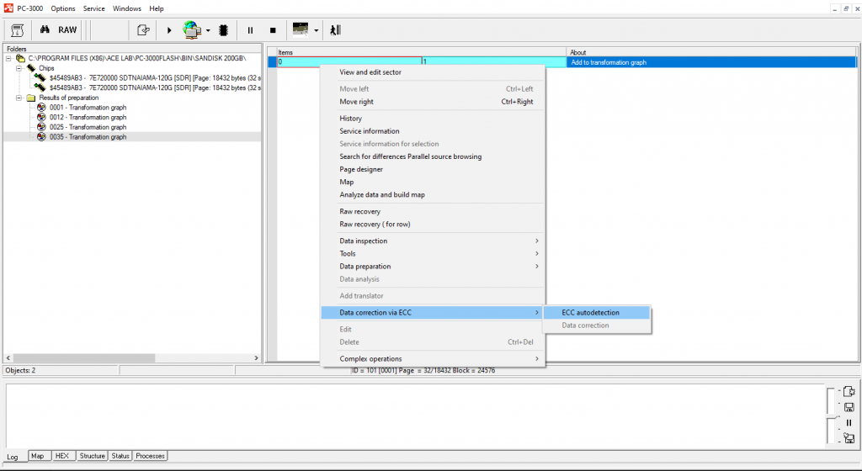Click the pause icon in the top toolbar
Viewport: 862px width, 471px height.
tap(250, 29)
